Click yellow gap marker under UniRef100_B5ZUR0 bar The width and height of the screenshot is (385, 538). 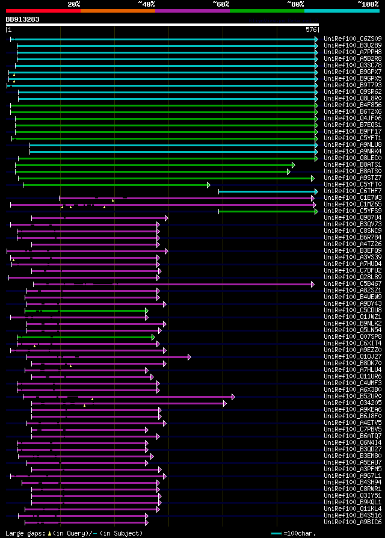pyautogui.click(x=92, y=400)
